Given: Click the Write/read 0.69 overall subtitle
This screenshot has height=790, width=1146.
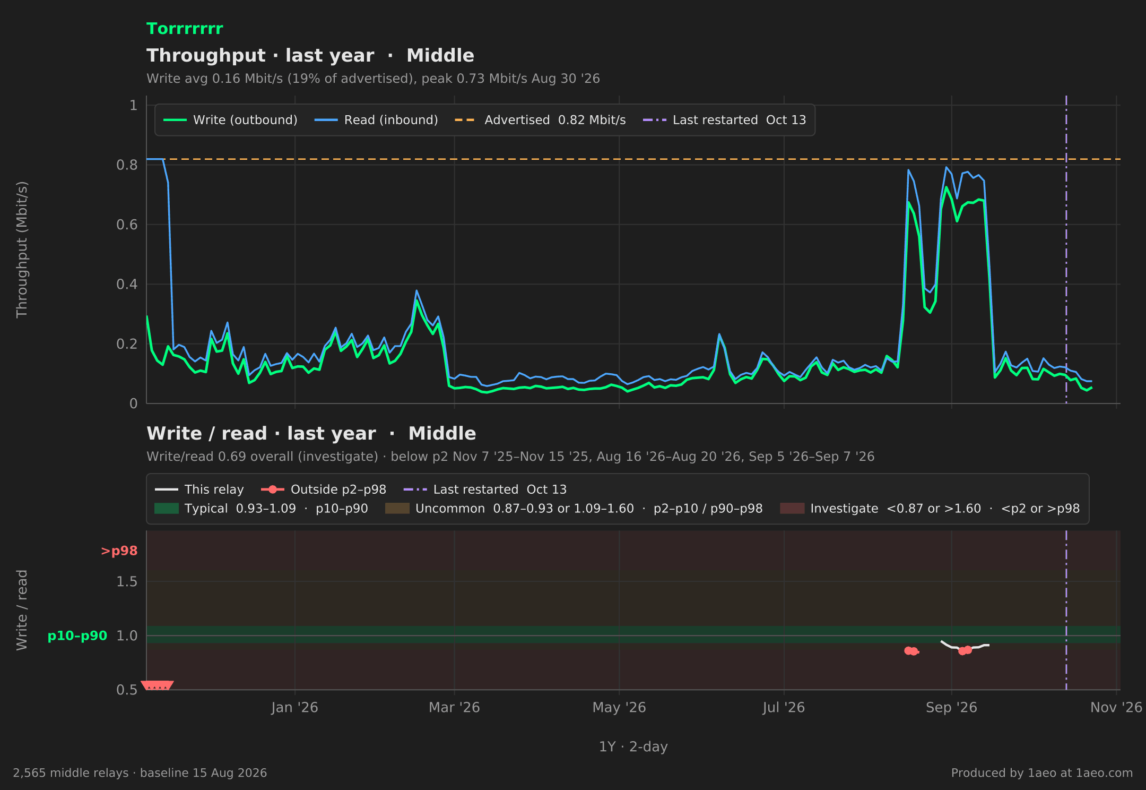Looking at the screenshot, I should pyautogui.click(x=510, y=457).
